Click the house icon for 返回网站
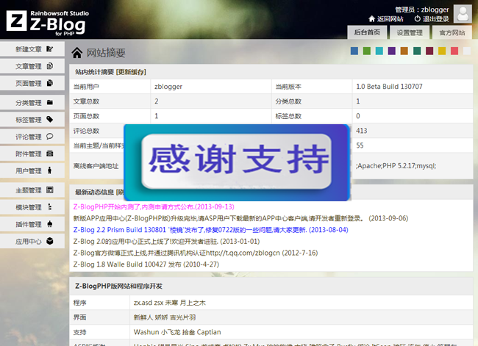The height and width of the screenshot is (346, 478). point(371,19)
